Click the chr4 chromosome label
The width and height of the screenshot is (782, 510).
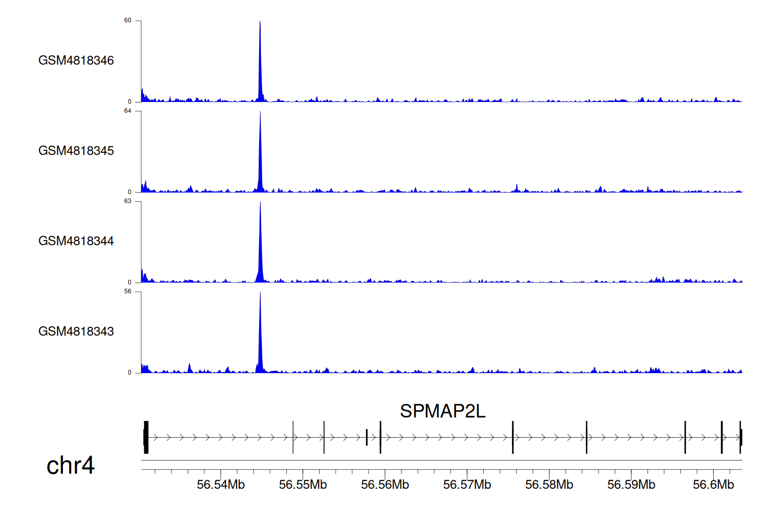point(70,465)
